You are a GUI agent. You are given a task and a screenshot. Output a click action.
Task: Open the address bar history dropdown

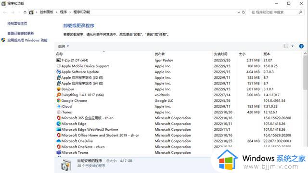coord(239,12)
